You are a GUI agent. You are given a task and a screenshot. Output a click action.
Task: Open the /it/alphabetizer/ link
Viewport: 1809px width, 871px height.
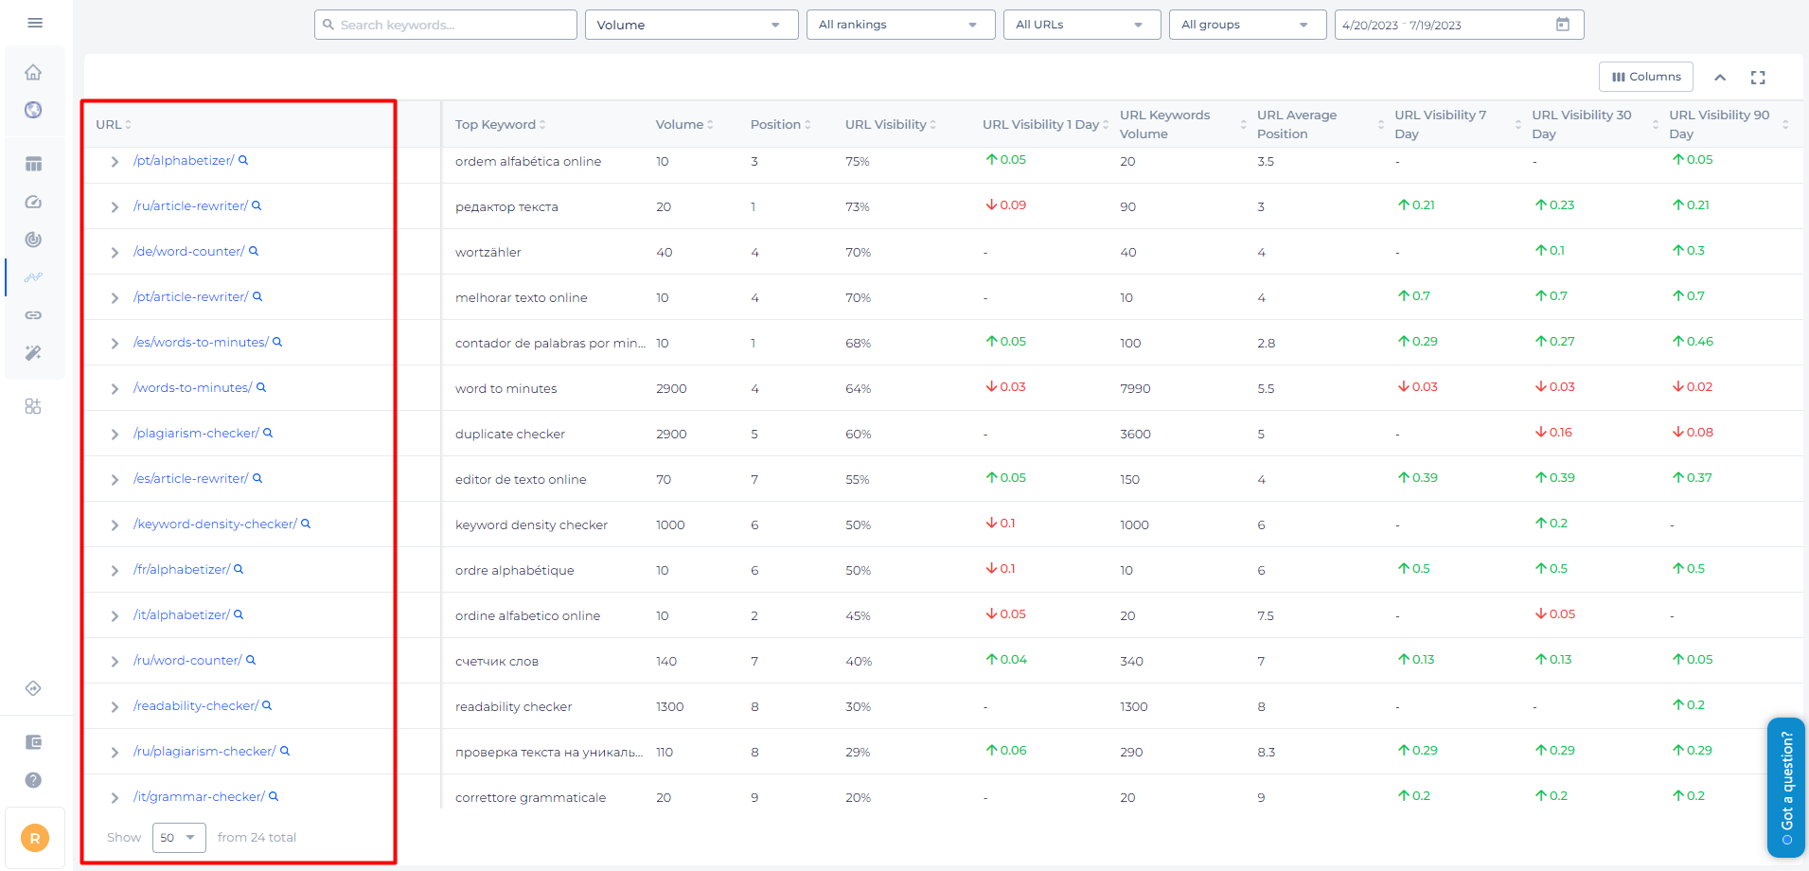[x=181, y=615]
